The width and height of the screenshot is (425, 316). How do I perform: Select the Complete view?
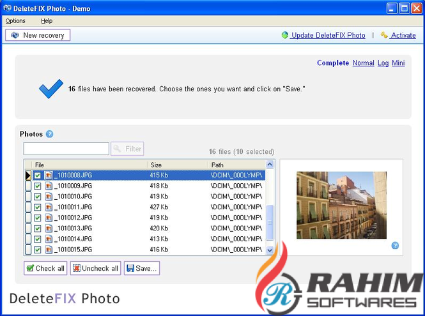click(x=333, y=63)
